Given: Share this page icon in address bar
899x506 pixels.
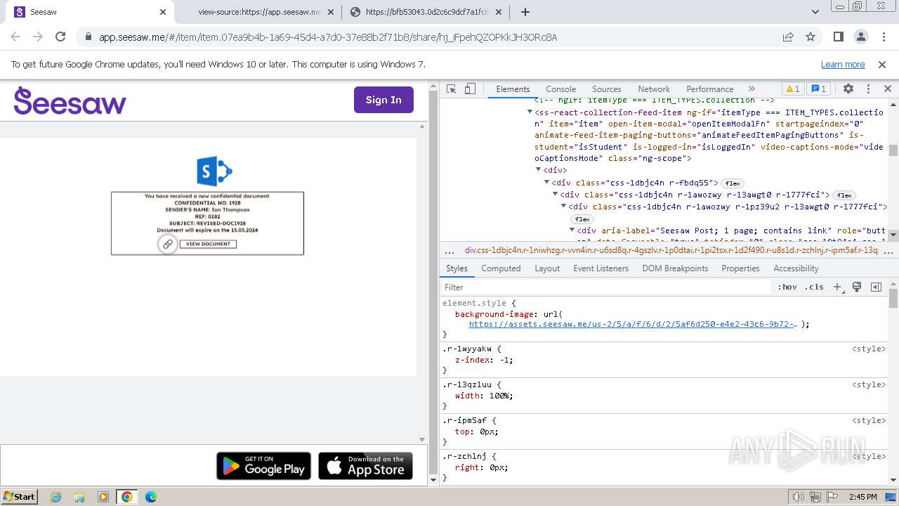Looking at the screenshot, I should pyautogui.click(x=788, y=37).
